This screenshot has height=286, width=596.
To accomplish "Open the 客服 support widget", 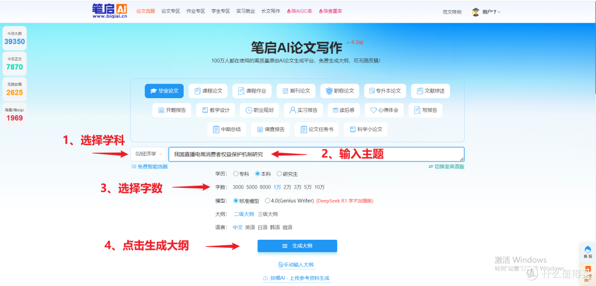I will coord(588,252).
